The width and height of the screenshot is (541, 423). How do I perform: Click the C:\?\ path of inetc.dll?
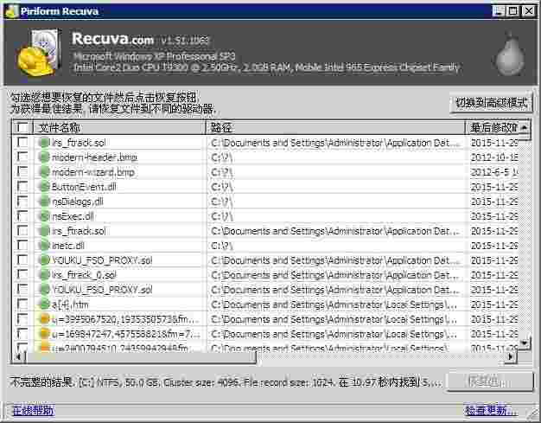click(222, 246)
